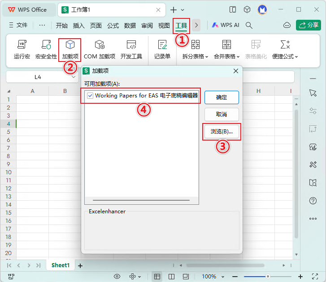
Task: Click 浏览(B)... to browse add-ins
Action: pos(222,132)
